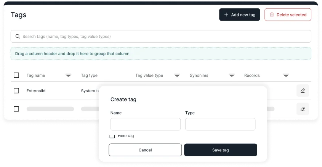
Task: Click the magnifier search icon
Action: (x=18, y=37)
